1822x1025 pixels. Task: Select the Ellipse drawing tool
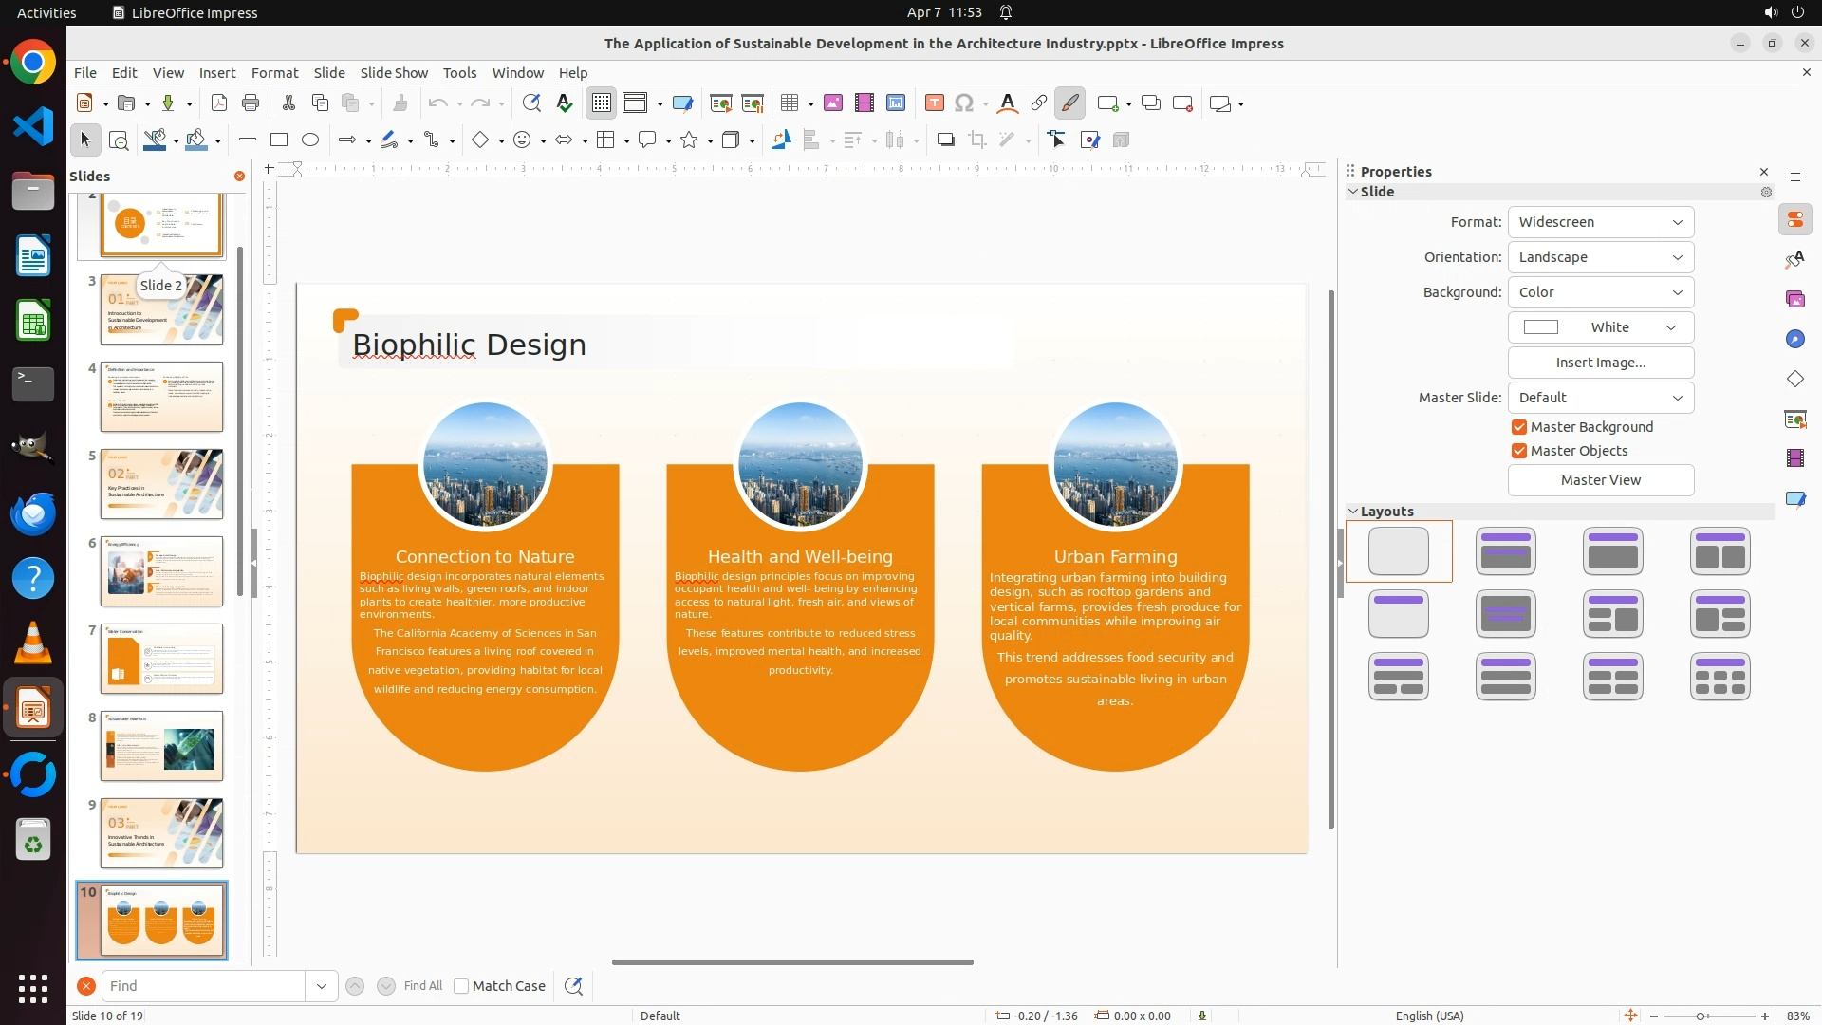tap(310, 140)
